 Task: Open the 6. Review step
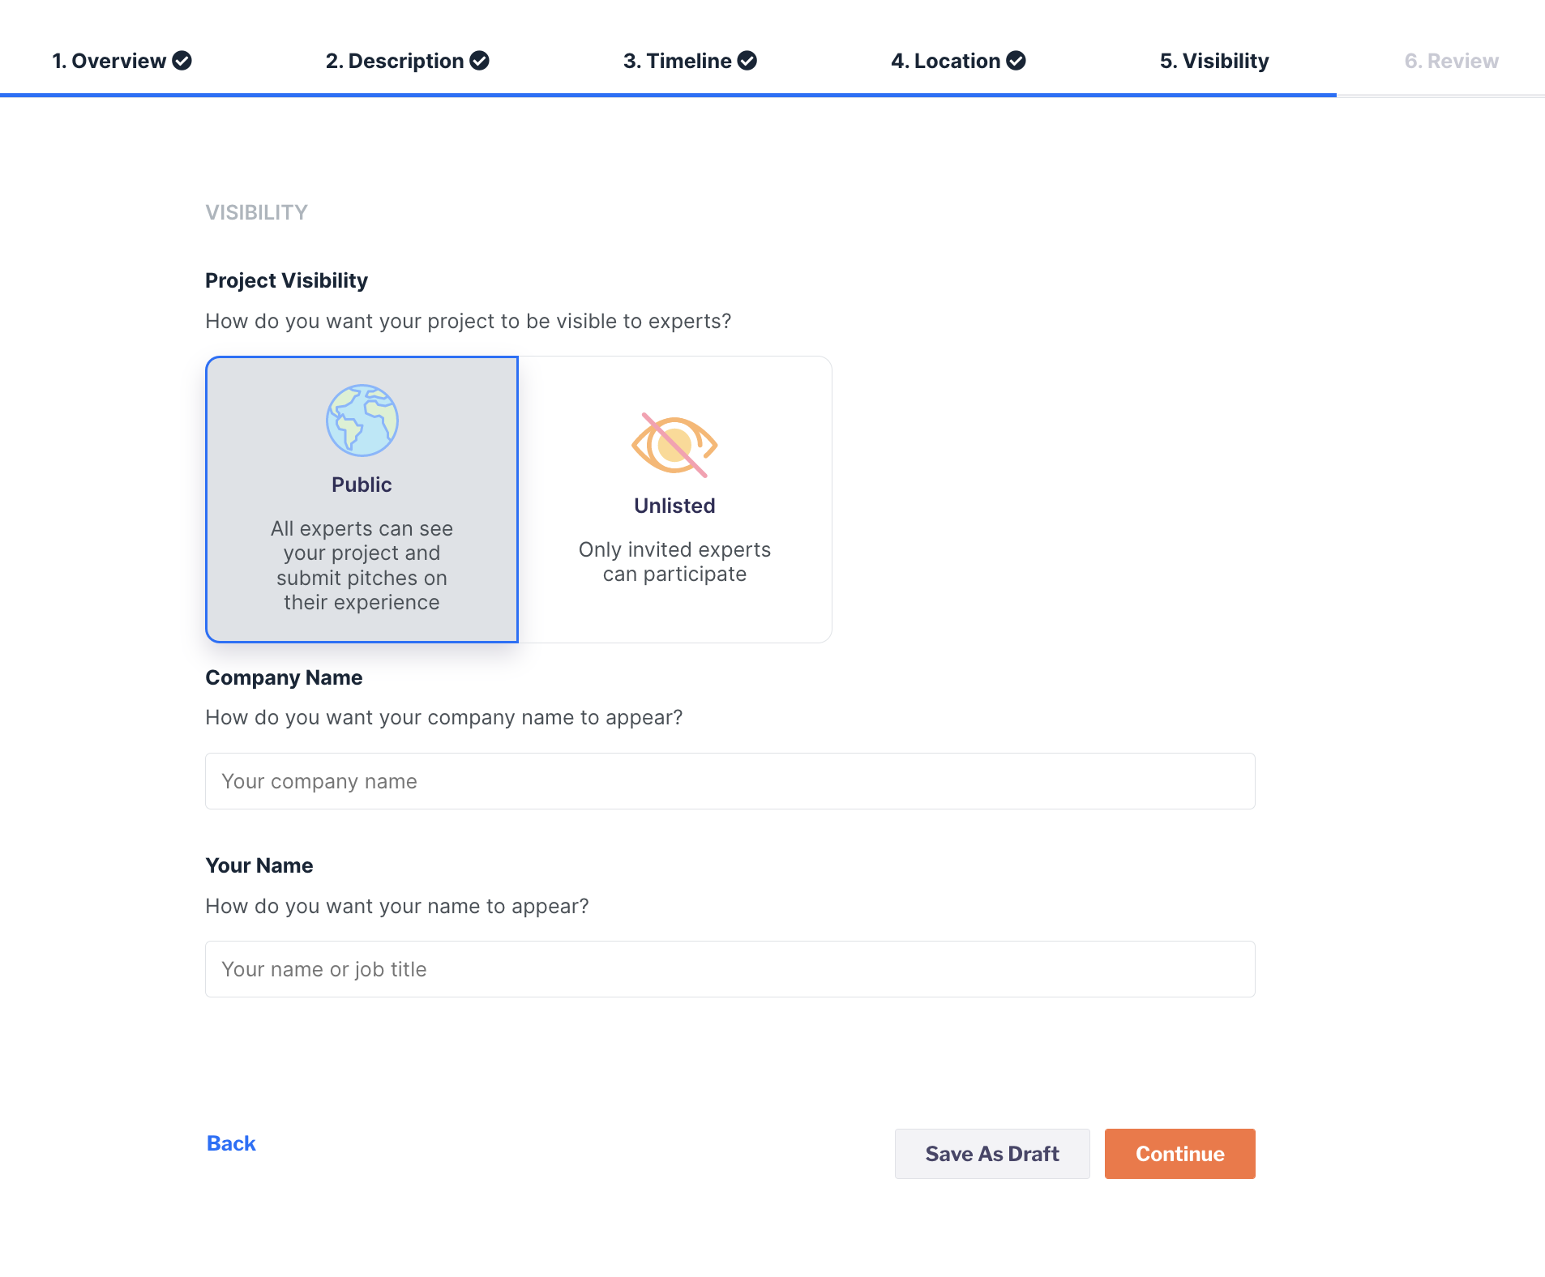click(1451, 61)
